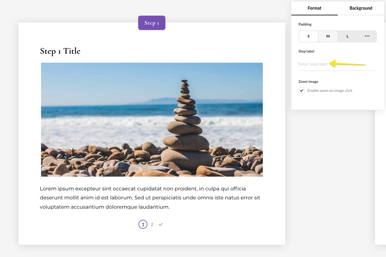The height and width of the screenshot is (257, 386).
Task: Click the stacked stones beach image
Action: click(x=152, y=119)
